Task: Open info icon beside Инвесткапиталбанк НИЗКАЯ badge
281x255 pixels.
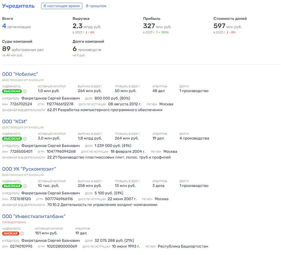Action: [22, 233]
